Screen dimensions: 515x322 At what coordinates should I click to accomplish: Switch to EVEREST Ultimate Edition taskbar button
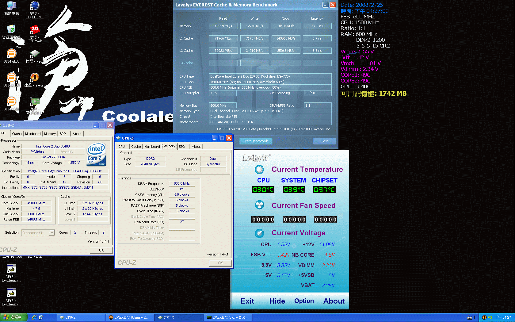pos(130,317)
